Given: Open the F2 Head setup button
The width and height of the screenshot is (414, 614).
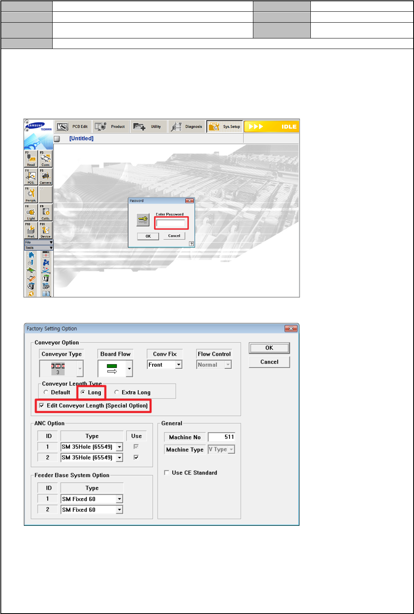Looking at the screenshot, I should pos(31,159).
